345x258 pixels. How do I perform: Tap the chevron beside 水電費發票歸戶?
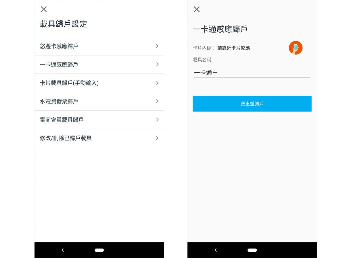pos(157,101)
